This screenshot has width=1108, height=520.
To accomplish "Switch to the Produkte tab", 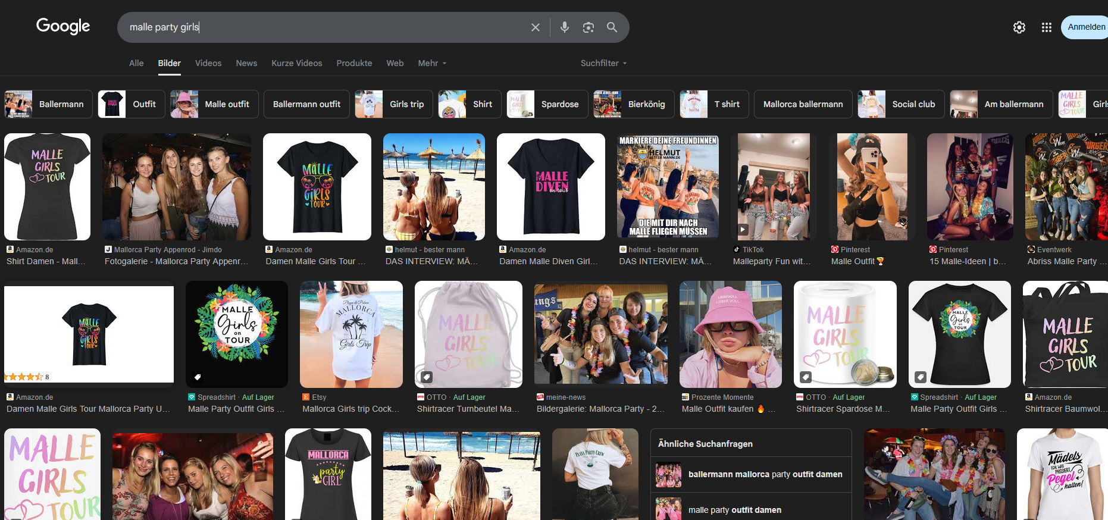I will click(354, 63).
